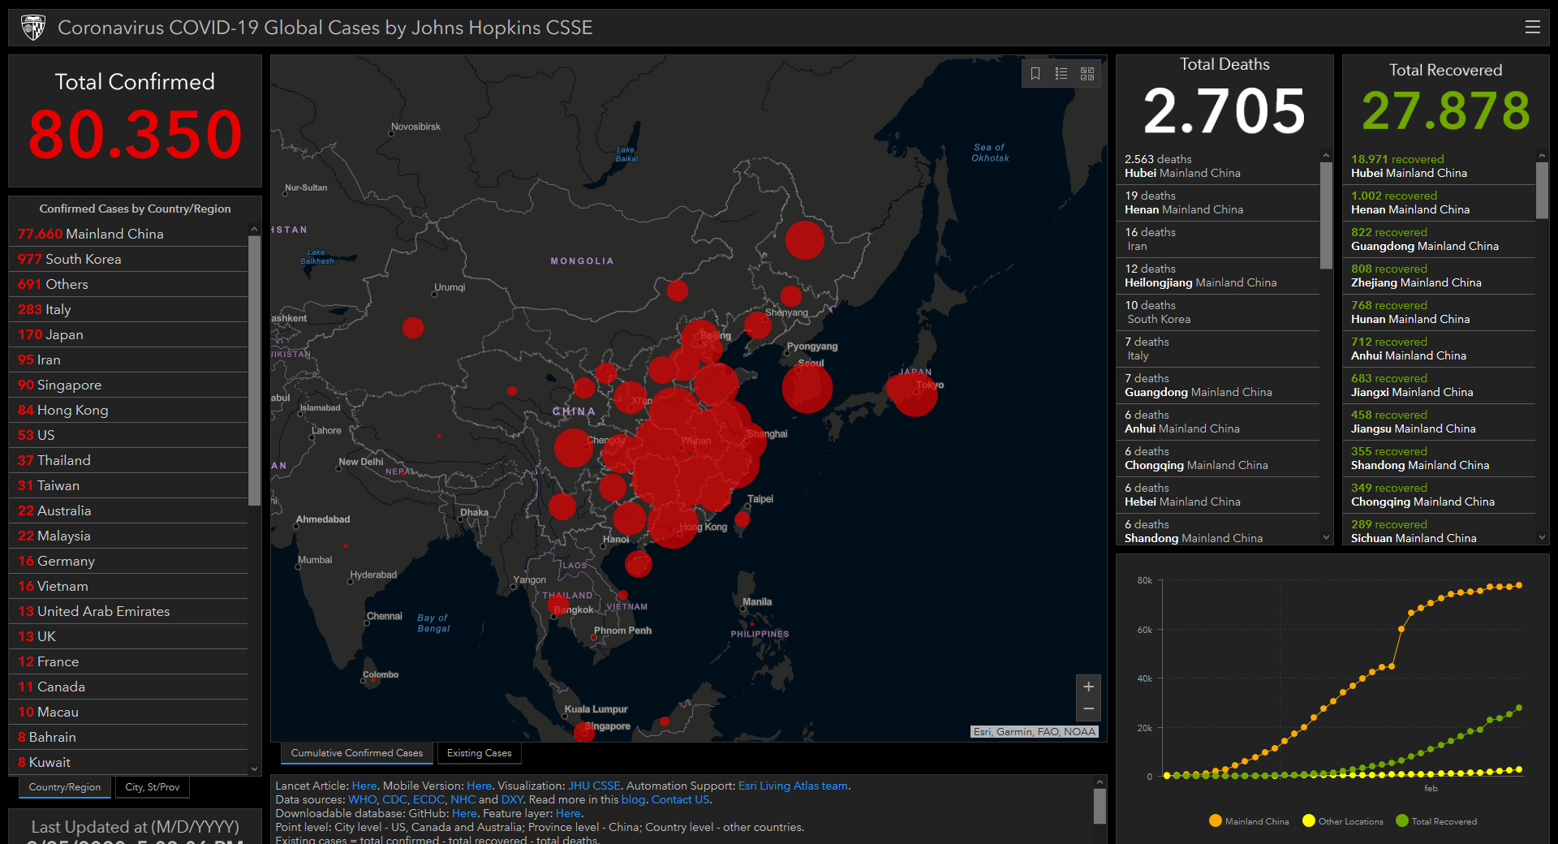Open the Contact US link

(x=680, y=799)
